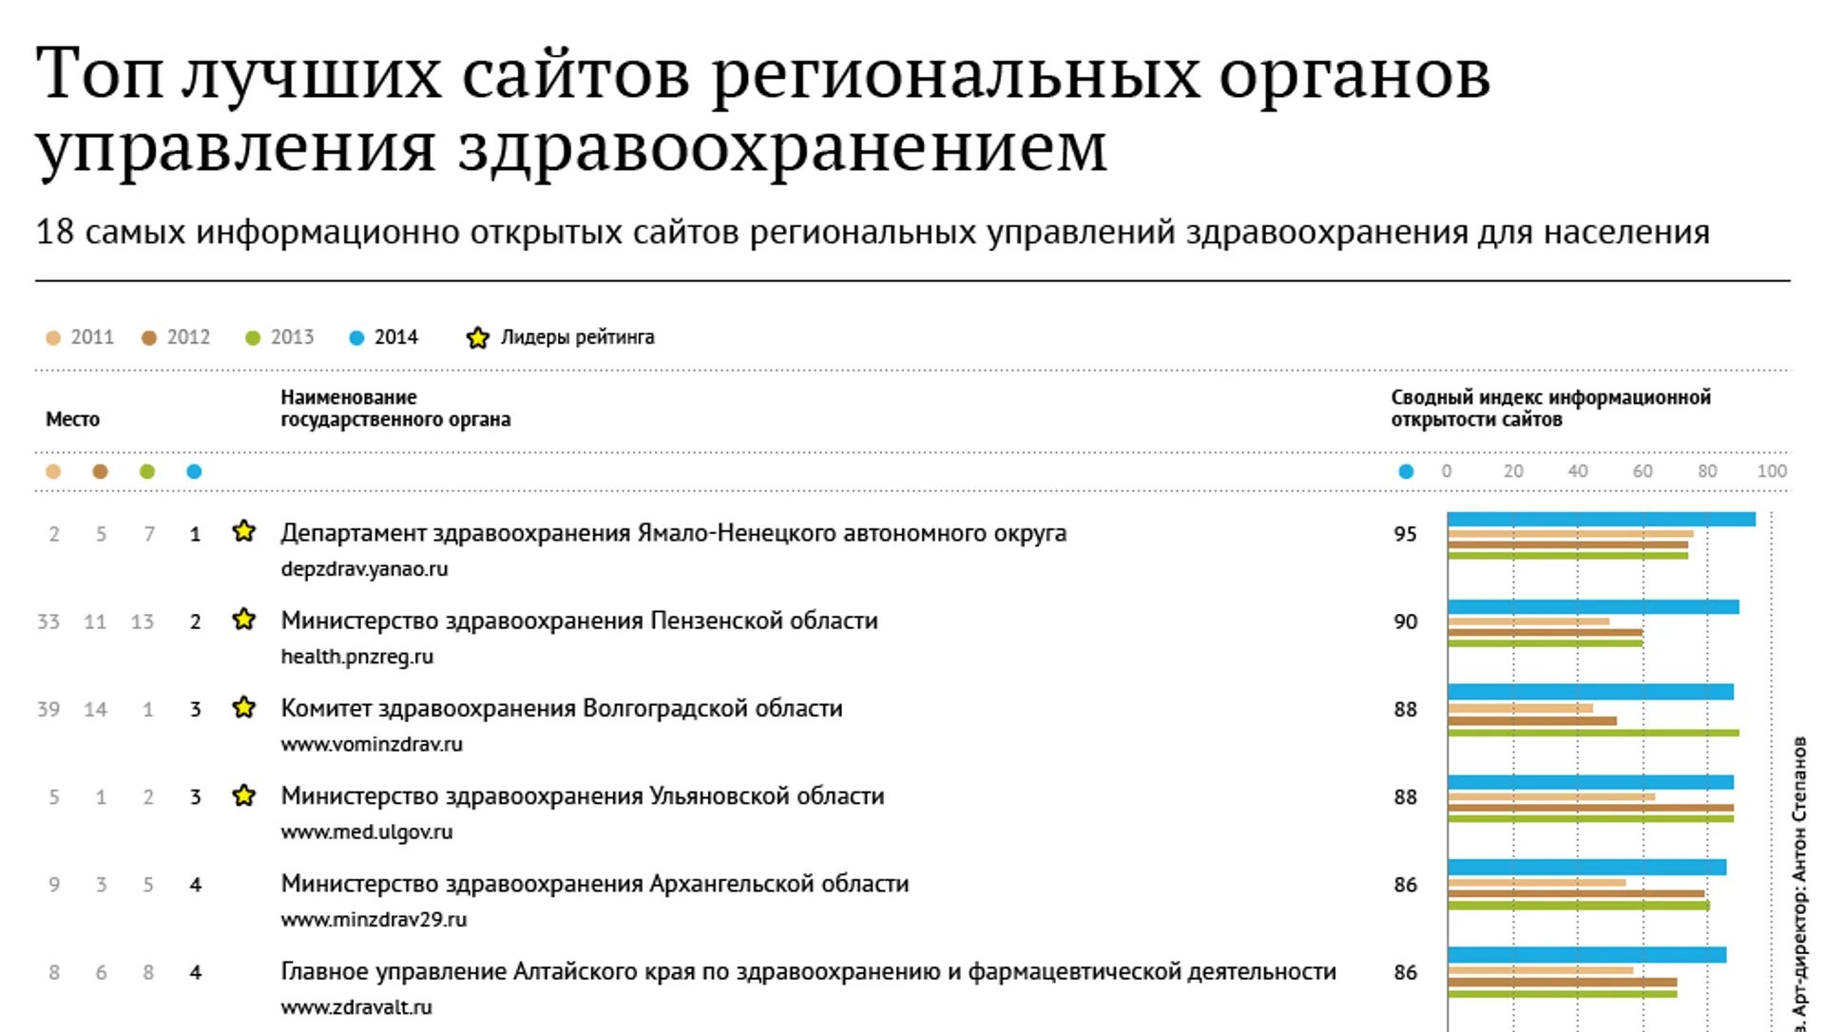Image resolution: width=1825 pixels, height=1032 pixels.
Task: Click the 2014 blue dot under Место
Action: point(194,471)
